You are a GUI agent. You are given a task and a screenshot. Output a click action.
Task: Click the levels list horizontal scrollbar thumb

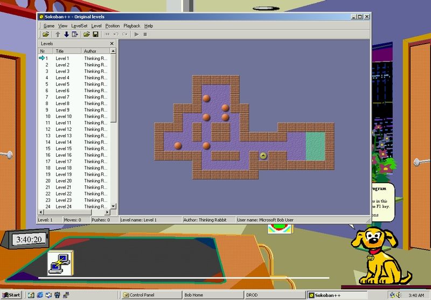68,212
